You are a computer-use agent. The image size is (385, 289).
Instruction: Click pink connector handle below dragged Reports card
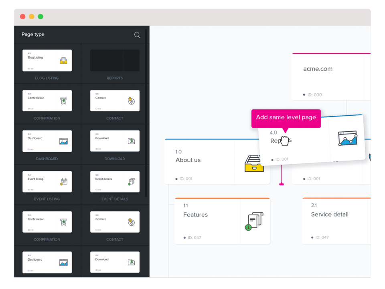[282, 184]
